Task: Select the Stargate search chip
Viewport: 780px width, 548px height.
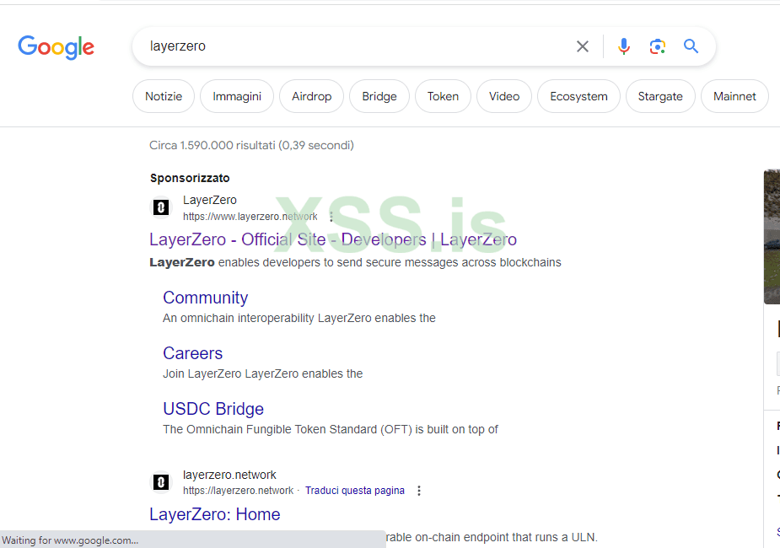Action: (660, 96)
